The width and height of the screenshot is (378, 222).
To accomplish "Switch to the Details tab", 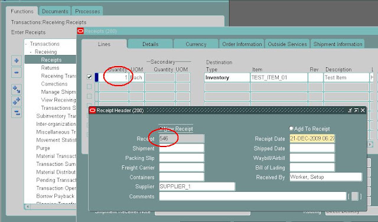I will (150, 44).
